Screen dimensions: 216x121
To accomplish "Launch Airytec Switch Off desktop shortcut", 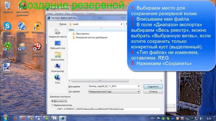I will pos(37,50).
